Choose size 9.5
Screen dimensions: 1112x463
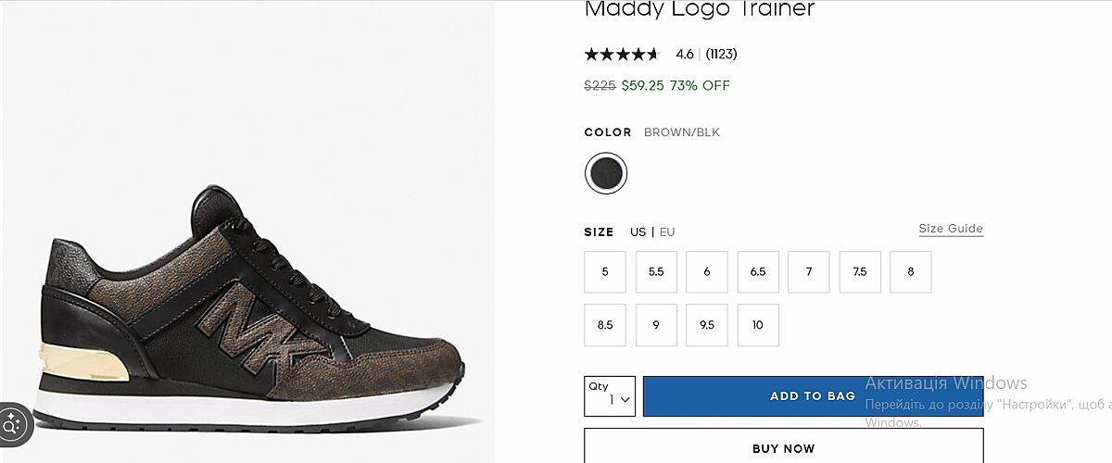coord(707,325)
